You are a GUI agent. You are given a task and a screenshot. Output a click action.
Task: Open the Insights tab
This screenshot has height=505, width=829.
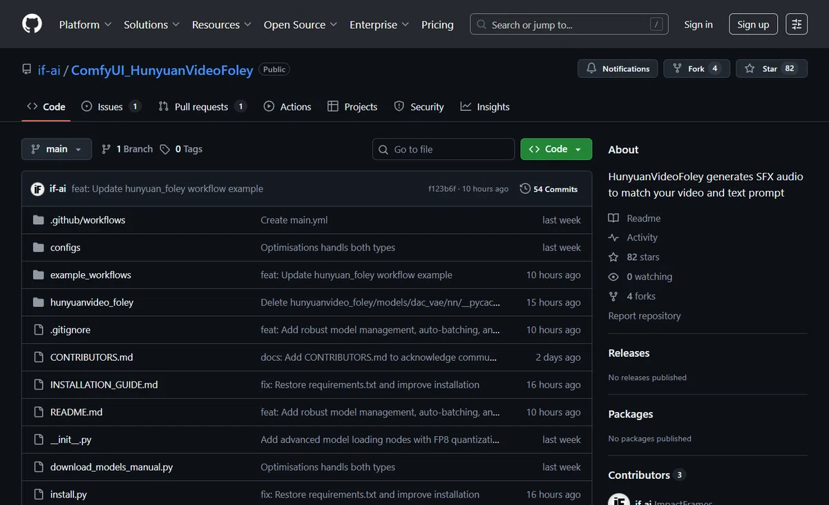point(485,107)
